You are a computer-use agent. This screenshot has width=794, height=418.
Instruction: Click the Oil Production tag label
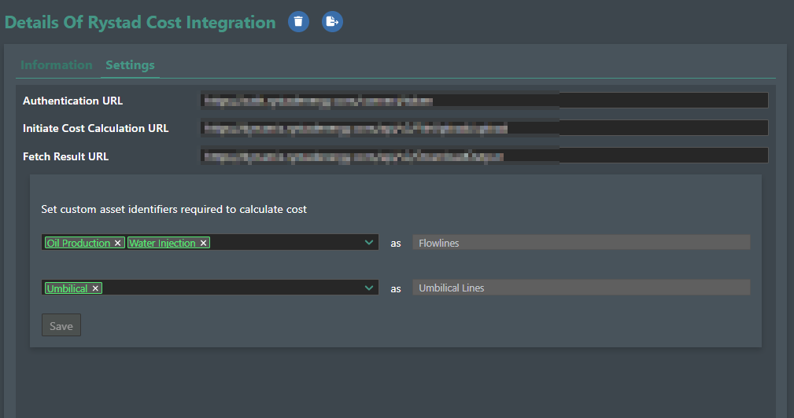79,243
